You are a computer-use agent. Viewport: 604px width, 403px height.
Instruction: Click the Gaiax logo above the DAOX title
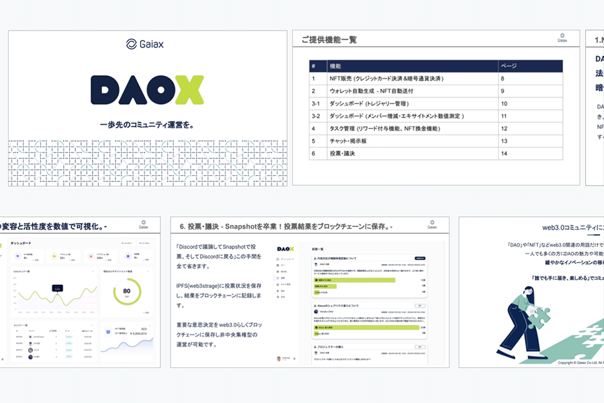[x=145, y=44]
